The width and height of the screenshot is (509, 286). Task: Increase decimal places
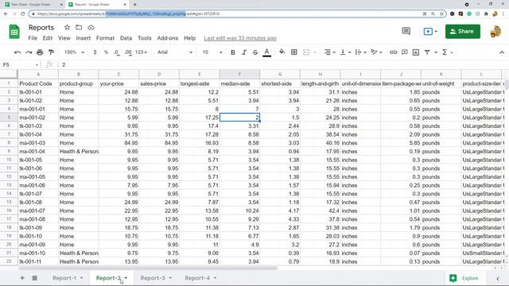pos(128,52)
